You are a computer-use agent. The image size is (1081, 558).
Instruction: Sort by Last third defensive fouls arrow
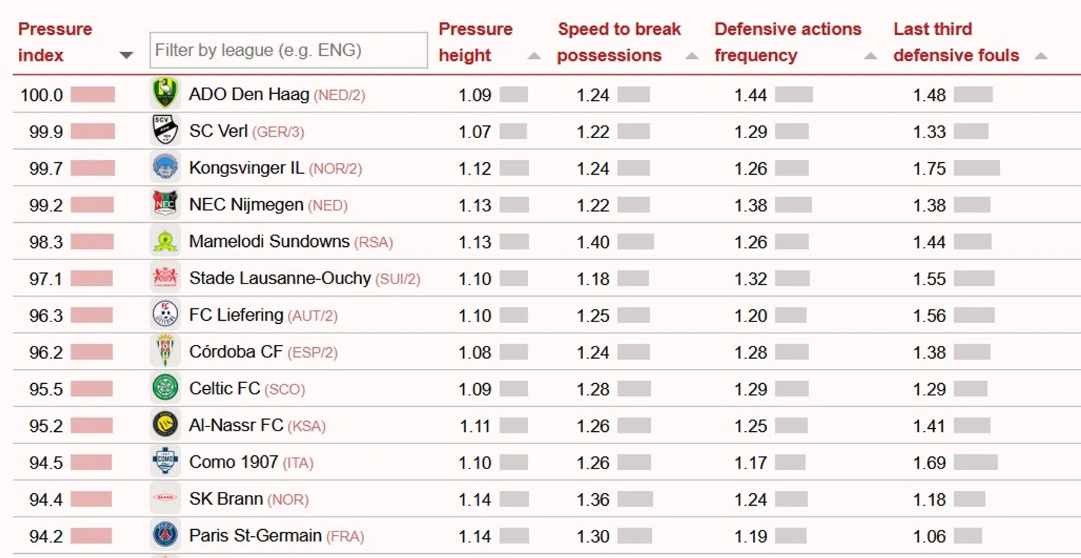point(1041,56)
